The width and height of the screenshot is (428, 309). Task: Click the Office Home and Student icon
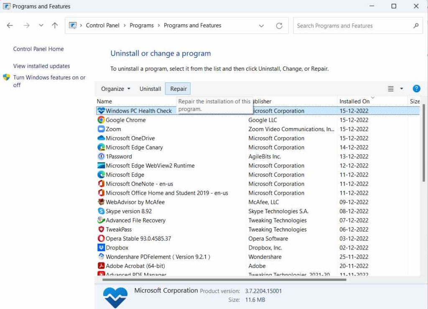[x=101, y=193]
